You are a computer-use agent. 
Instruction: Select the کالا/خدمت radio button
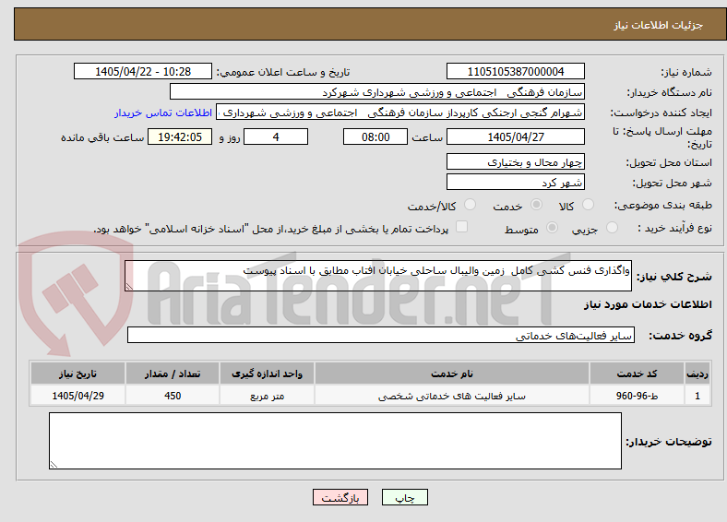(x=471, y=205)
